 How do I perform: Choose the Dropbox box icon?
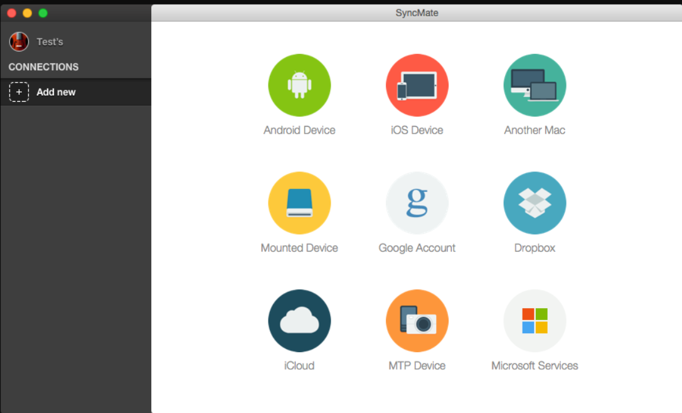(535, 203)
